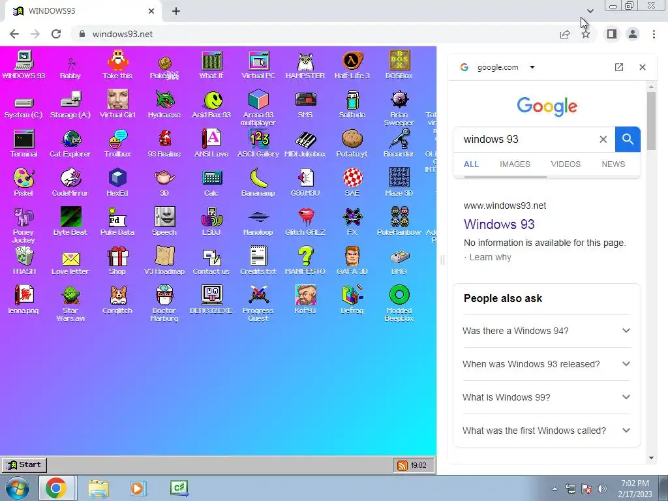This screenshot has height=501, width=668.
Task: Expand 'Was there a Windows 94?' question
Action: coord(547,331)
